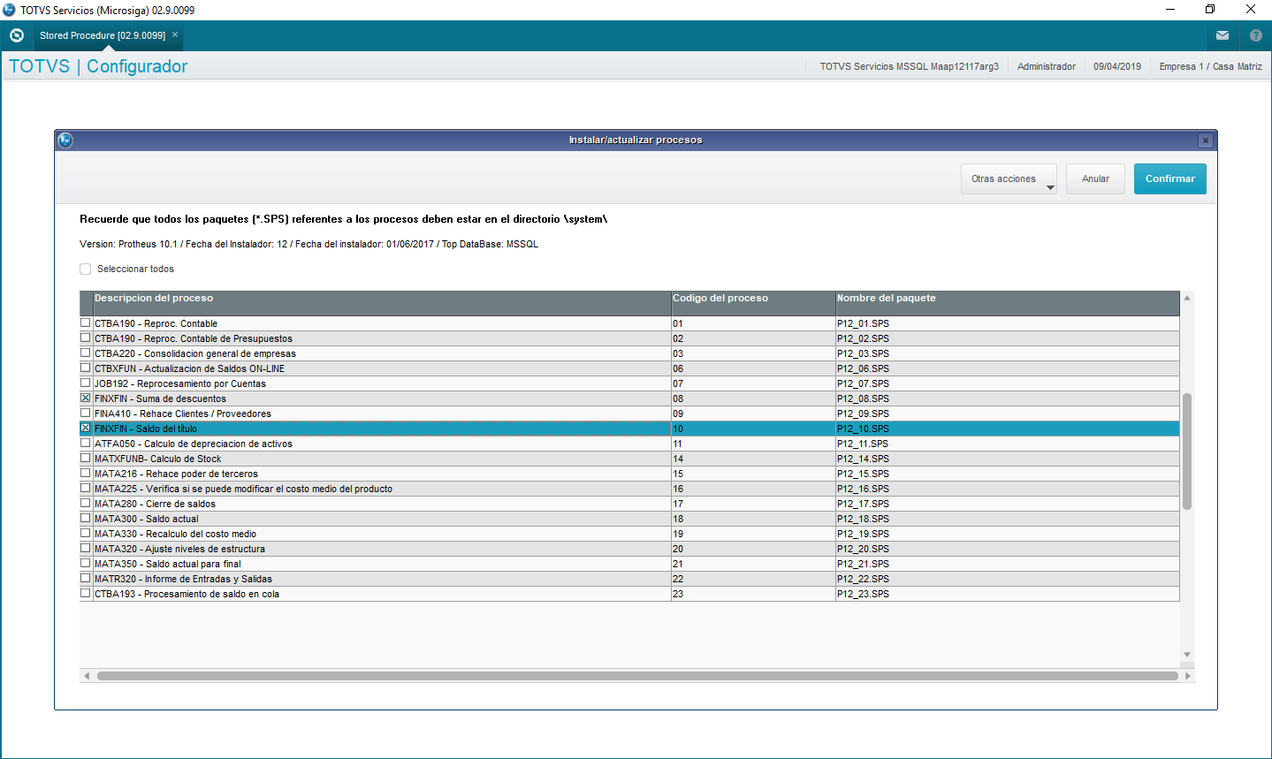Select package cell P12_06.SPS

coord(1007,368)
